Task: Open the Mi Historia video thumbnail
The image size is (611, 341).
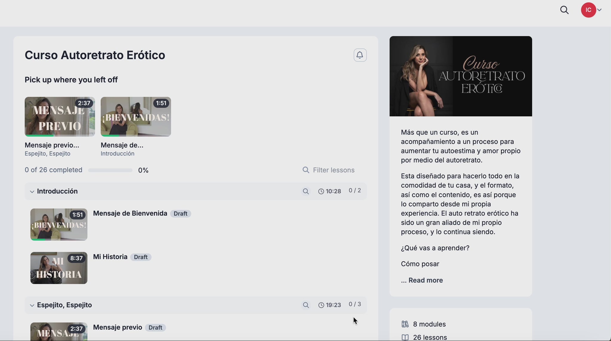Action: coord(59,268)
